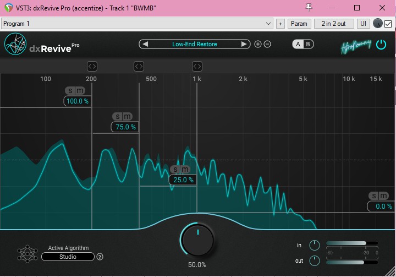Solo the 100.0 % band
Screen dimensions: 396x277
[70, 91]
